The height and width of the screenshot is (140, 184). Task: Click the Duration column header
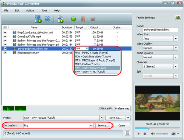pos(67,28)
